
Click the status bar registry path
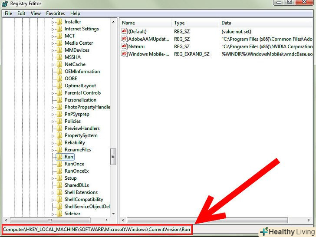coord(96,229)
